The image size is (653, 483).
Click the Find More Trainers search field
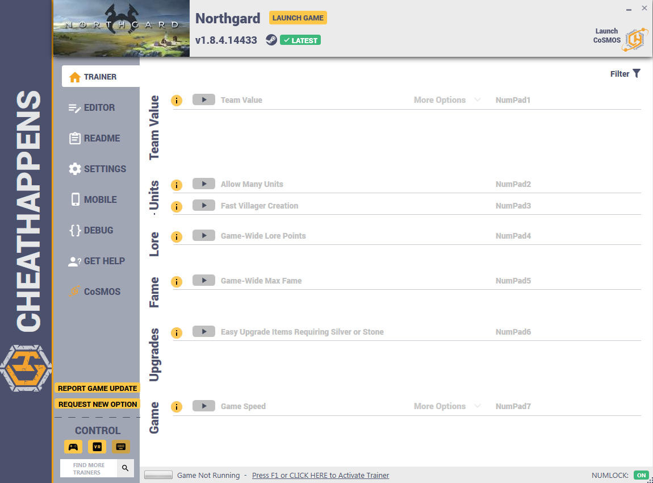[89, 468]
